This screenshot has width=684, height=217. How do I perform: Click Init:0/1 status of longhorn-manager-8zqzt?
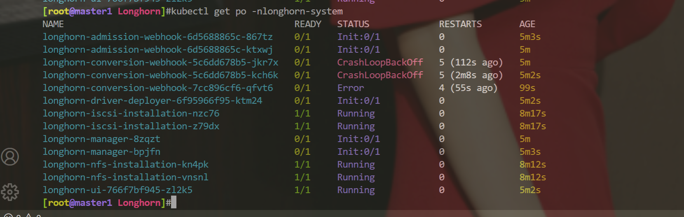coord(358,139)
